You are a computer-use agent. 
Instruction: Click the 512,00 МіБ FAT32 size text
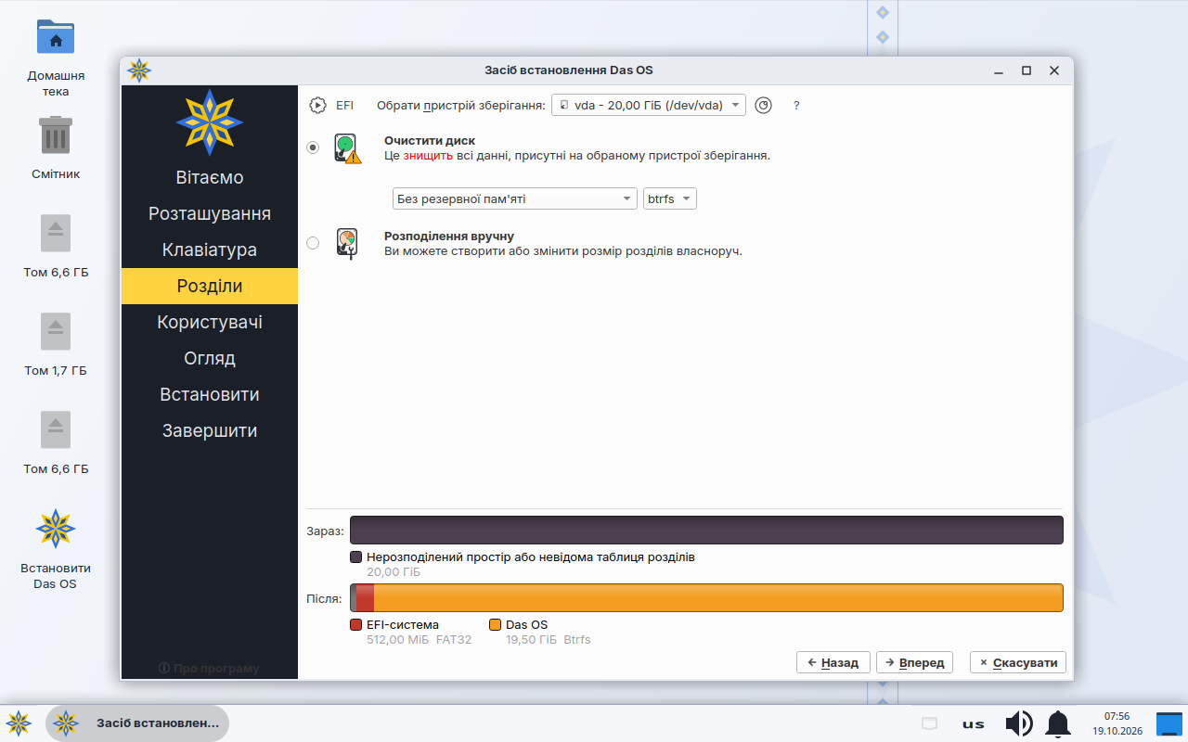click(x=420, y=640)
